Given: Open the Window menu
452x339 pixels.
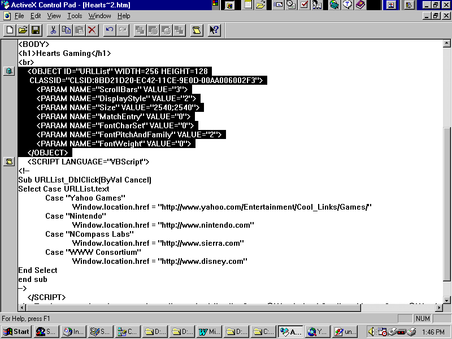Looking at the screenshot, I should point(100,16).
